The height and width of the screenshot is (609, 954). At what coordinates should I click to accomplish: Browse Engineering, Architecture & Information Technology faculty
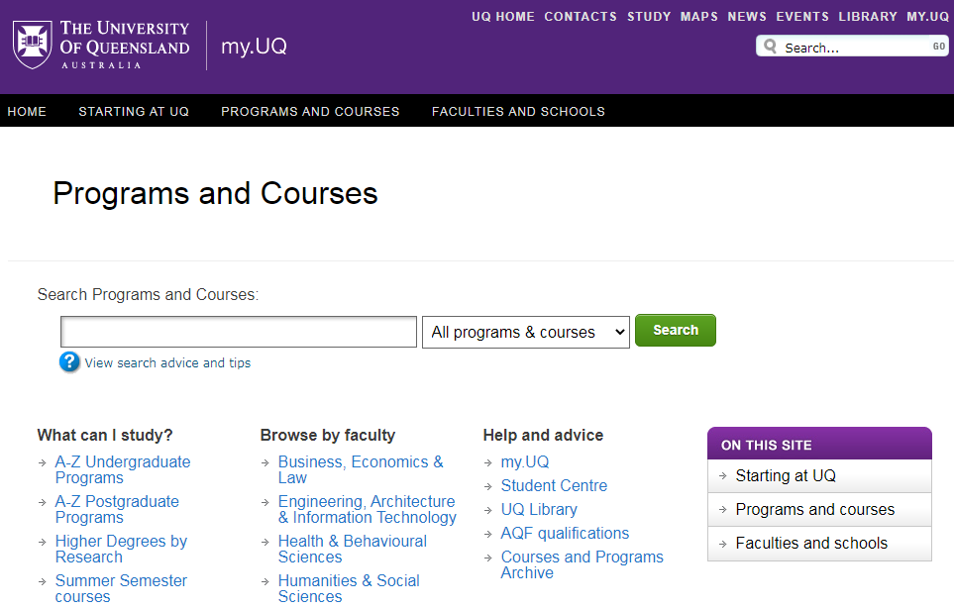point(368,509)
